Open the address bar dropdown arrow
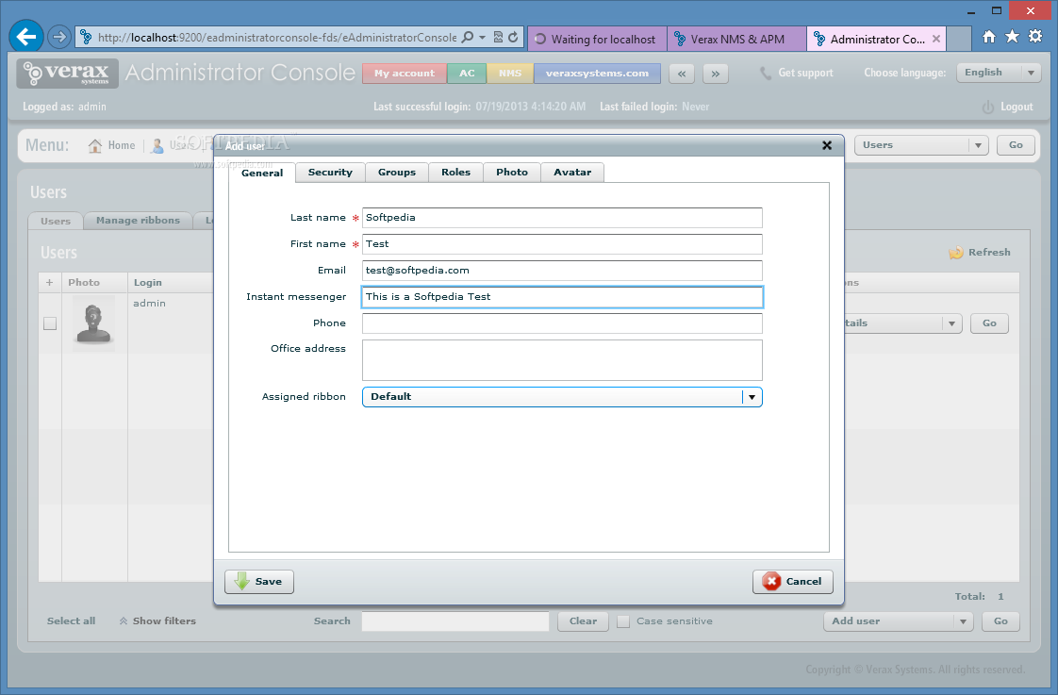The height and width of the screenshot is (695, 1058). [x=483, y=37]
